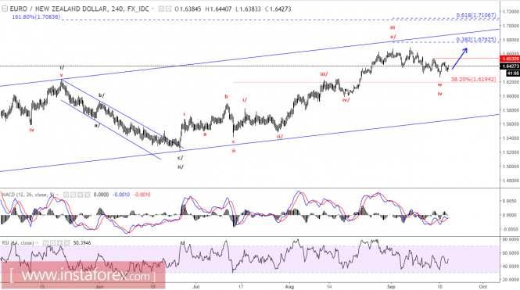
Task: Click RSI value 50.3946
Action: [83, 243]
